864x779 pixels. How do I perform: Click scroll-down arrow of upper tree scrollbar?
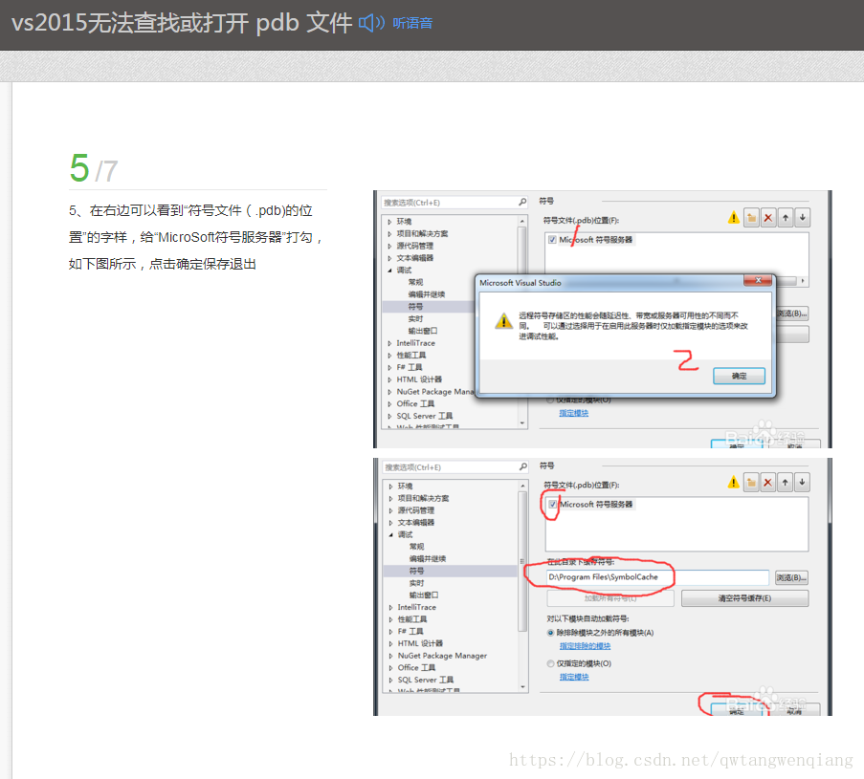pyautogui.click(x=521, y=423)
